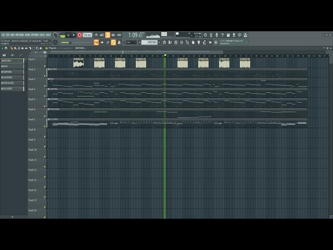Click the undo history icon

206,35
